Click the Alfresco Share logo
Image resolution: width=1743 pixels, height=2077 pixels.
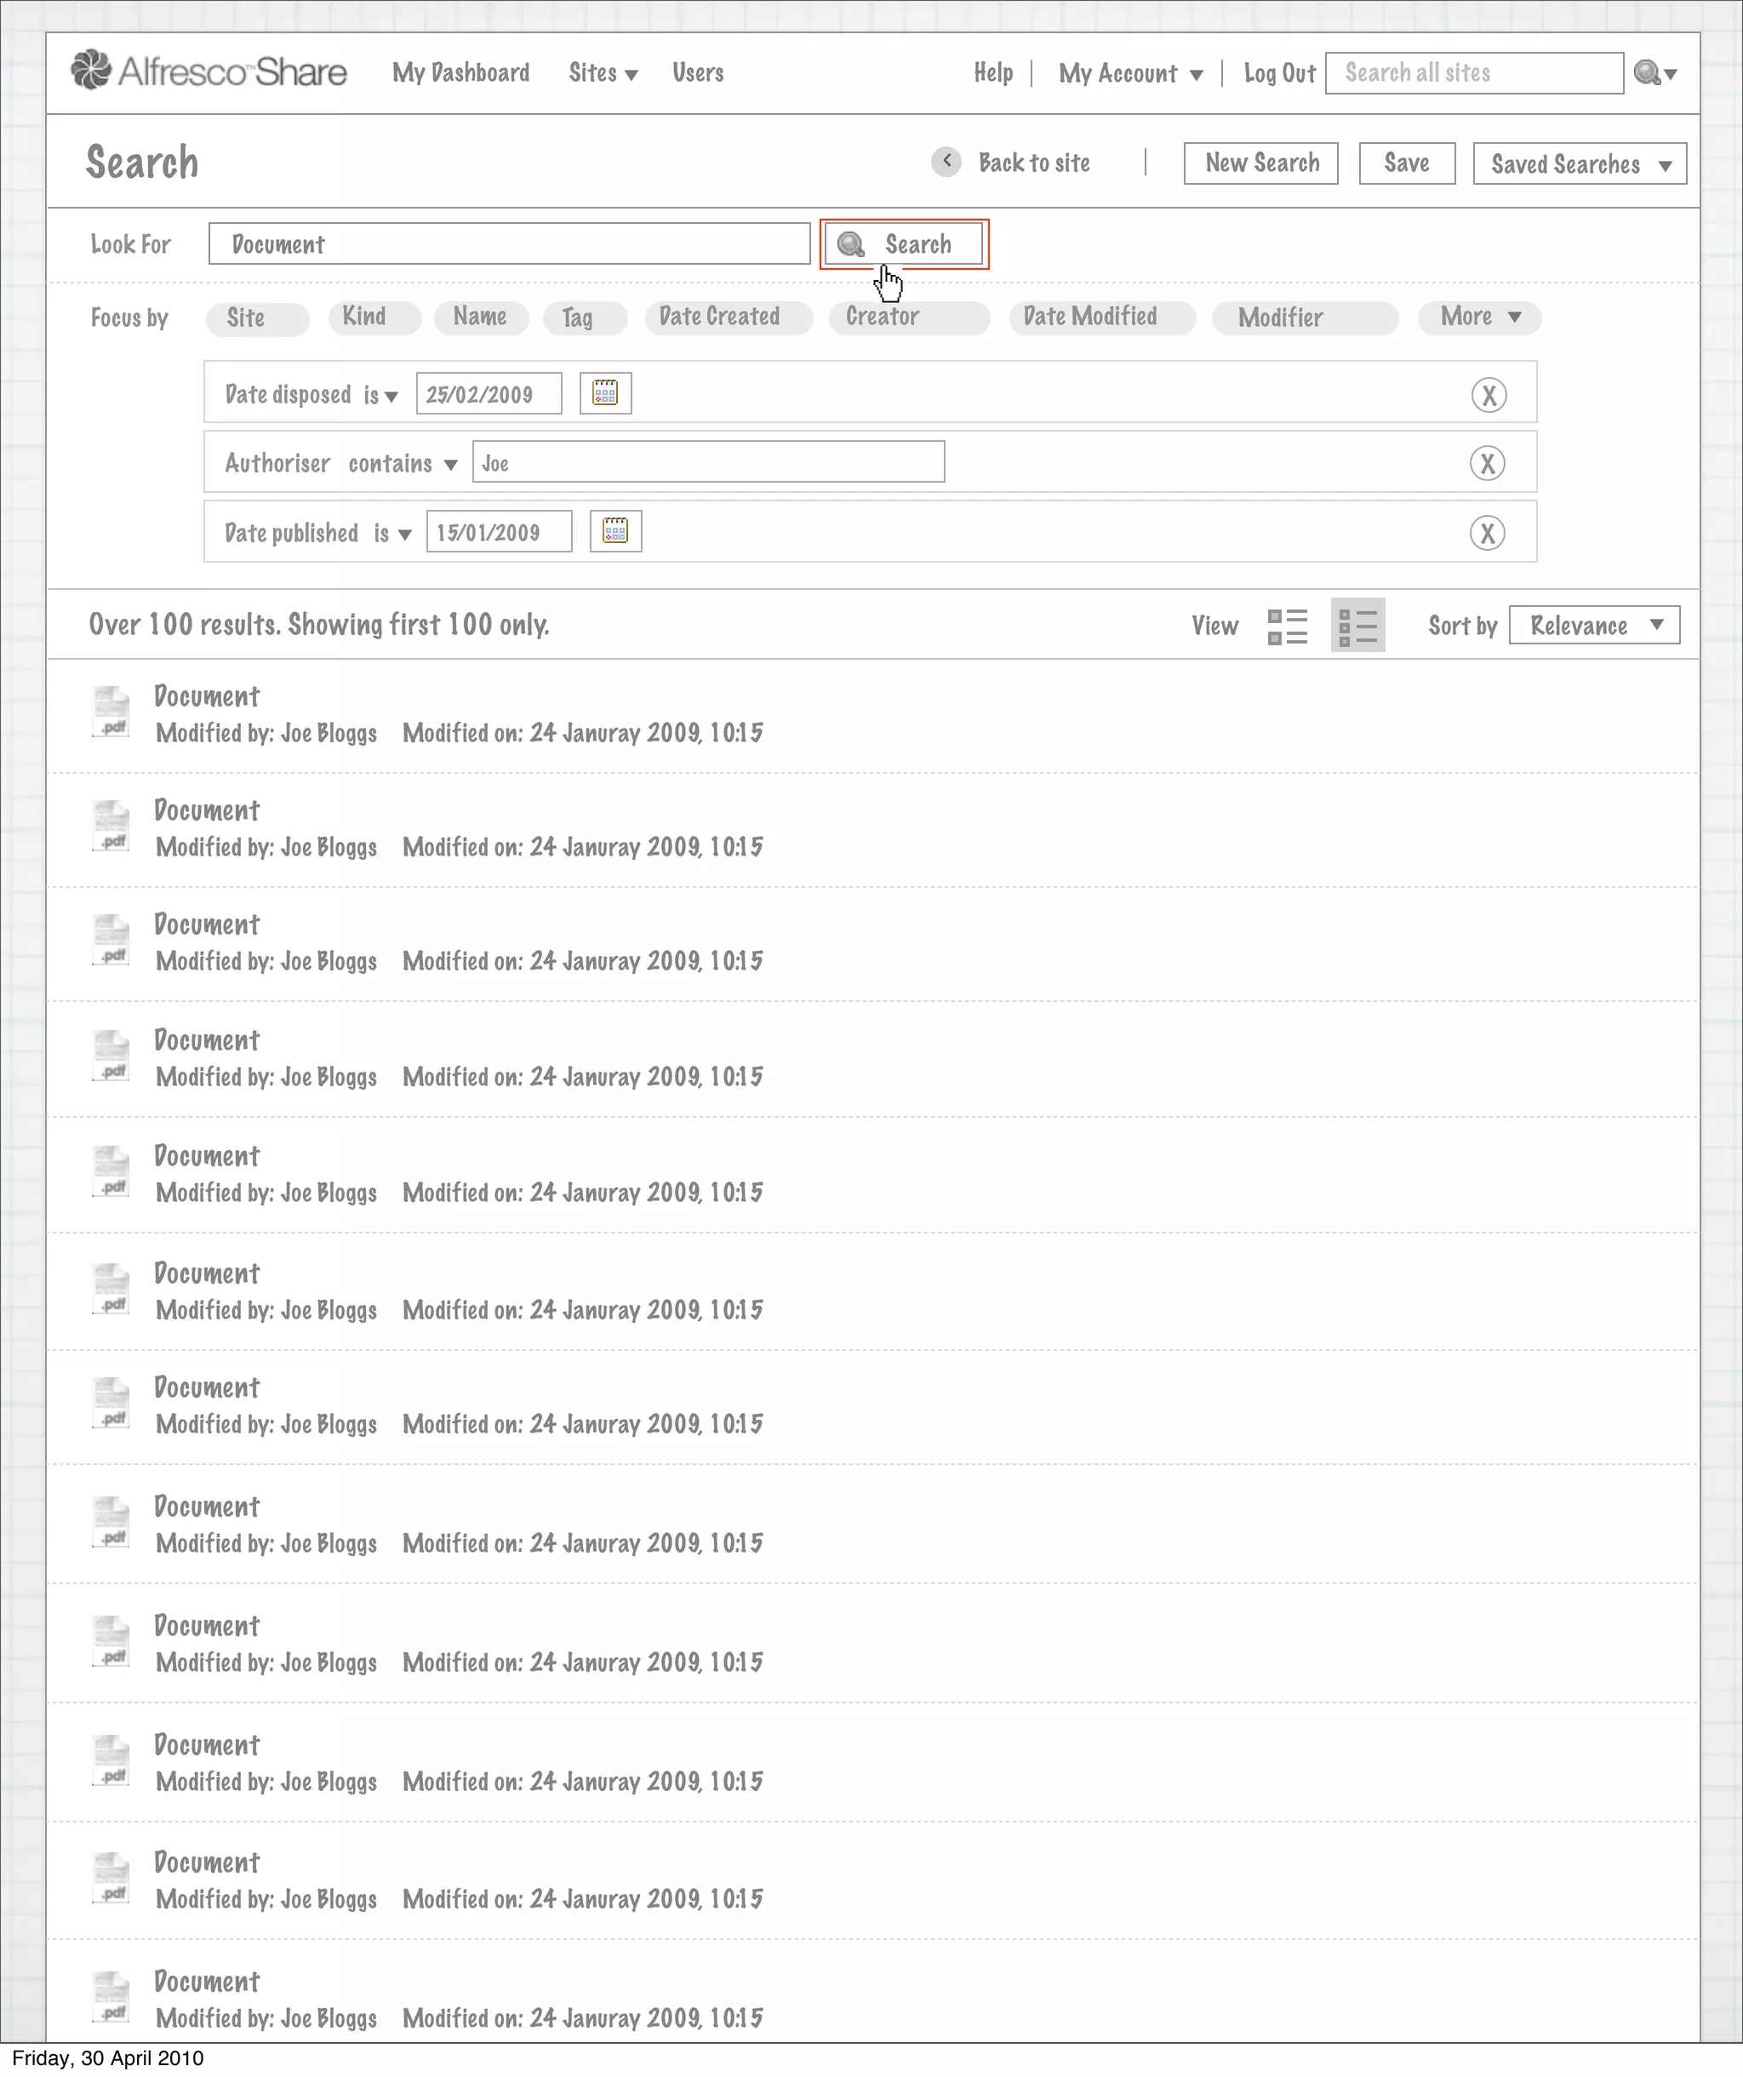click(209, 72)
